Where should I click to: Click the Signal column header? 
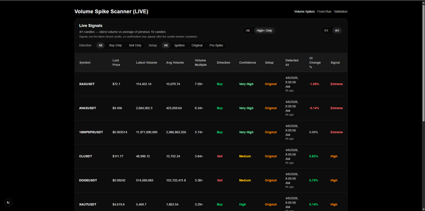pyautogui.click(x=335, y=63)
